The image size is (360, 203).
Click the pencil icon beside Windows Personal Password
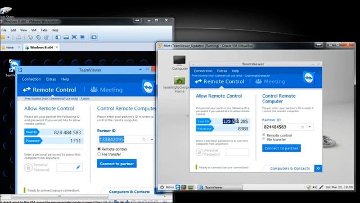click(x=78, y=167)
